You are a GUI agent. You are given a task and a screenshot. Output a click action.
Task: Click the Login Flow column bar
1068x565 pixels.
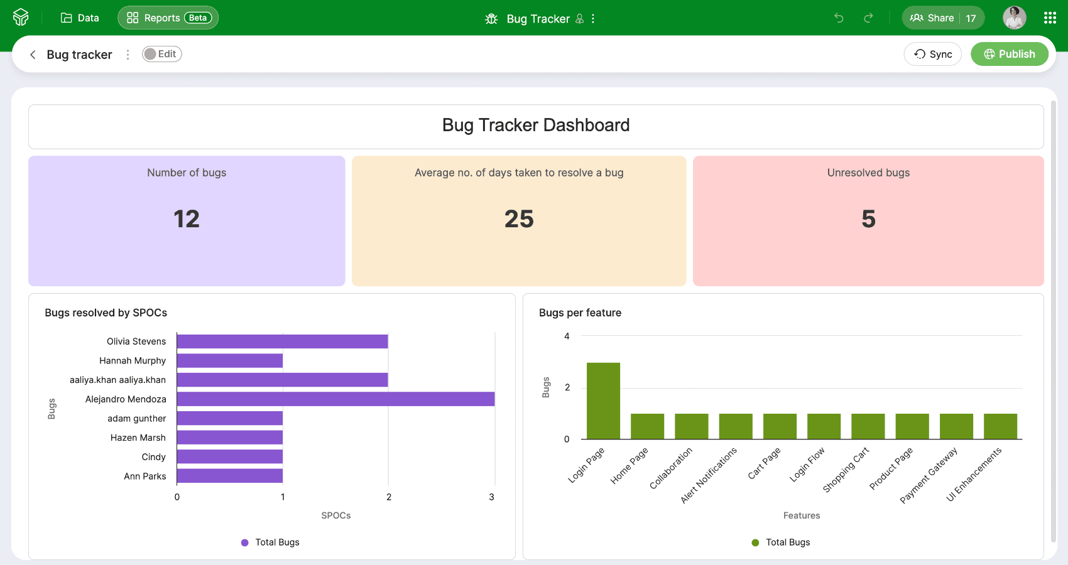[x=824, y=426]
